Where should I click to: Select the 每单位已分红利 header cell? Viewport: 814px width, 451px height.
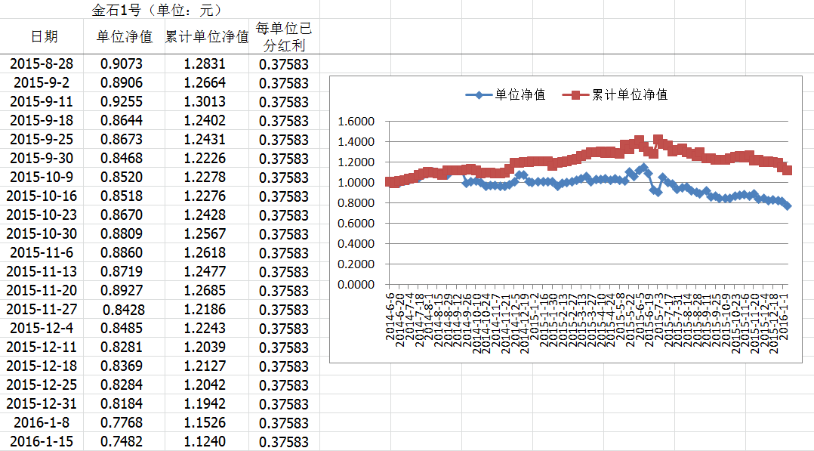(283, 37)
